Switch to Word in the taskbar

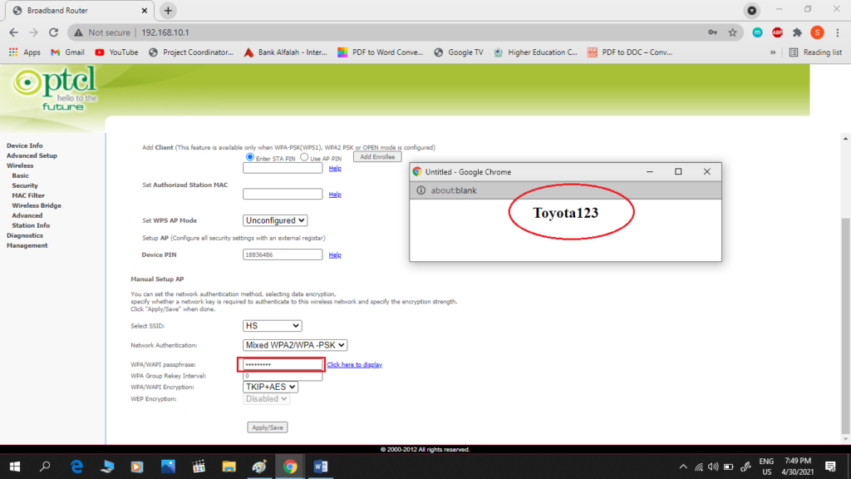point(320,467)
